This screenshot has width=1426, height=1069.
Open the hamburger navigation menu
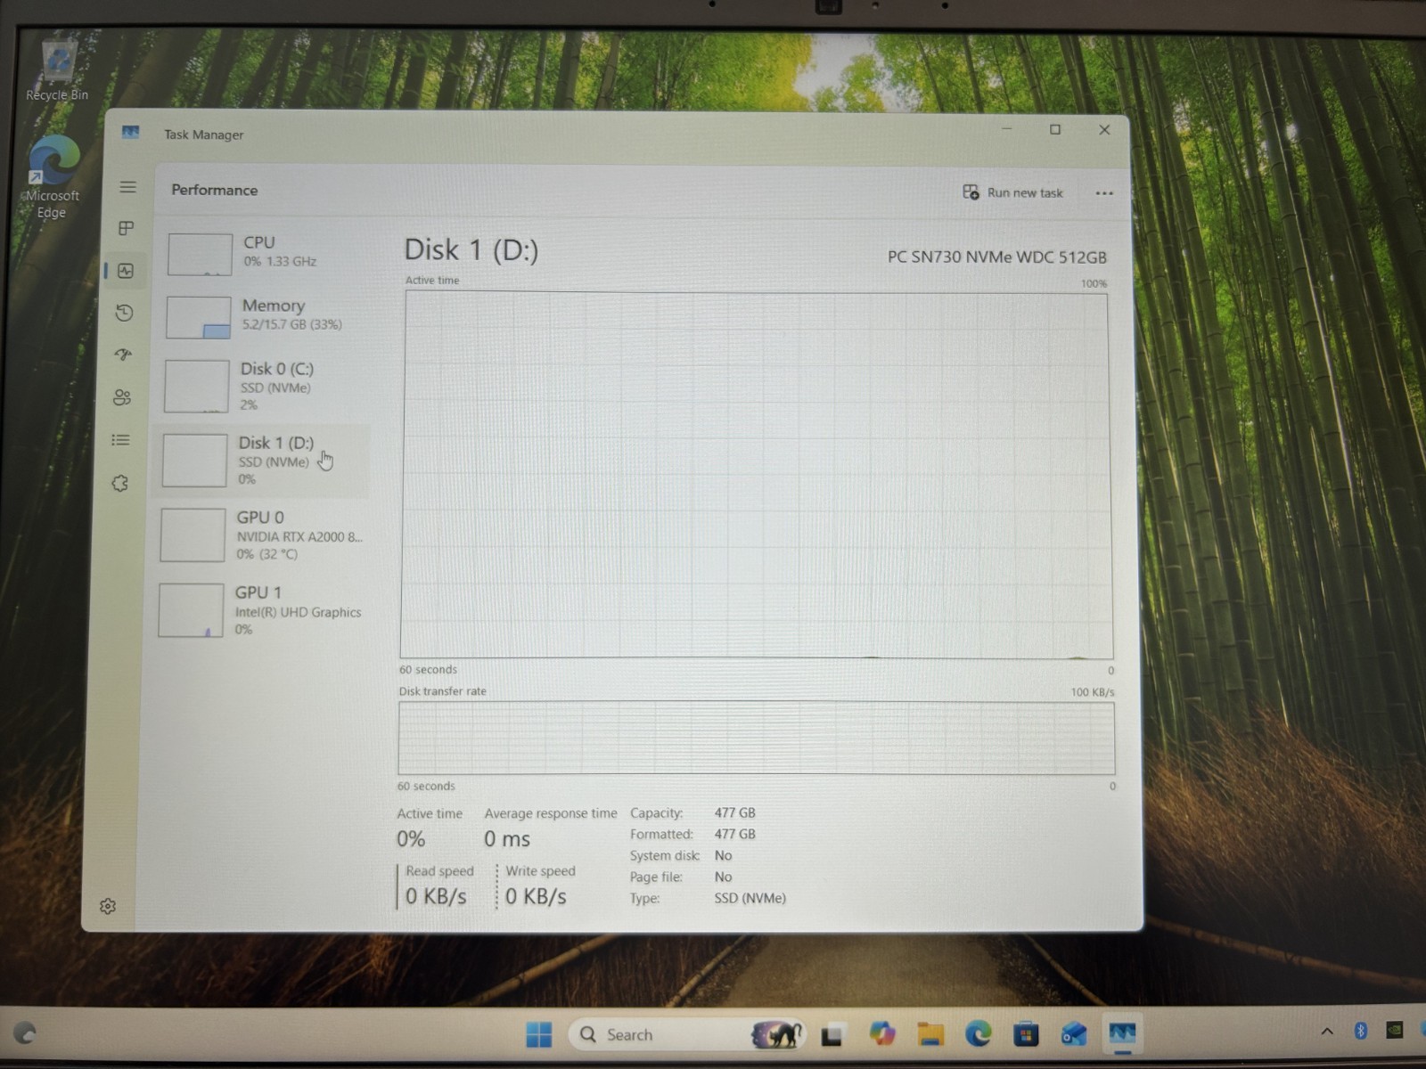128,187
